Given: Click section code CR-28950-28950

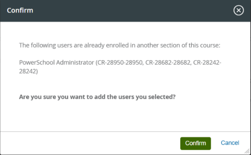Looking at the screenshot, I should (120, 62).
